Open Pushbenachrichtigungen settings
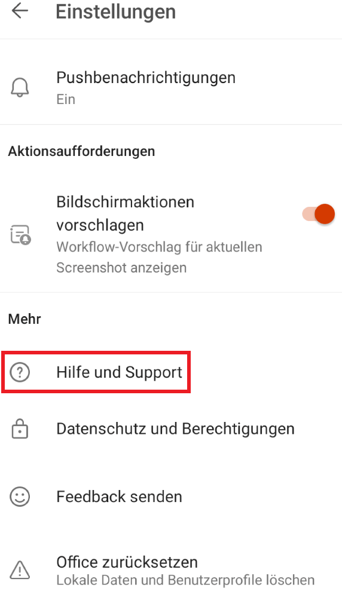Image resolution: width=342 pixels, height=603 pixels. click(x=171, y=87)
